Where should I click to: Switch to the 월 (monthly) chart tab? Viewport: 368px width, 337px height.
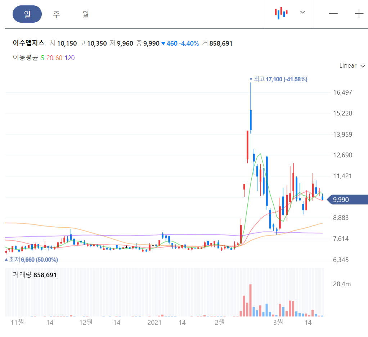pos(86,14)
